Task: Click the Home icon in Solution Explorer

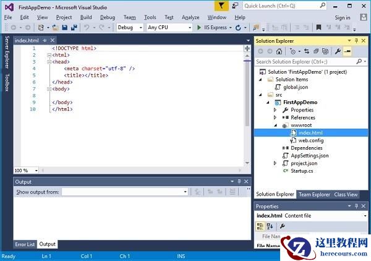Action: (279, 51)
